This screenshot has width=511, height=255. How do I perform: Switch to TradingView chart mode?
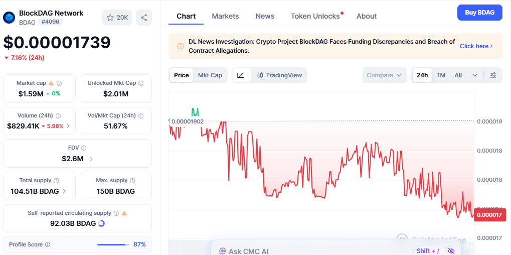click(279, 75)
